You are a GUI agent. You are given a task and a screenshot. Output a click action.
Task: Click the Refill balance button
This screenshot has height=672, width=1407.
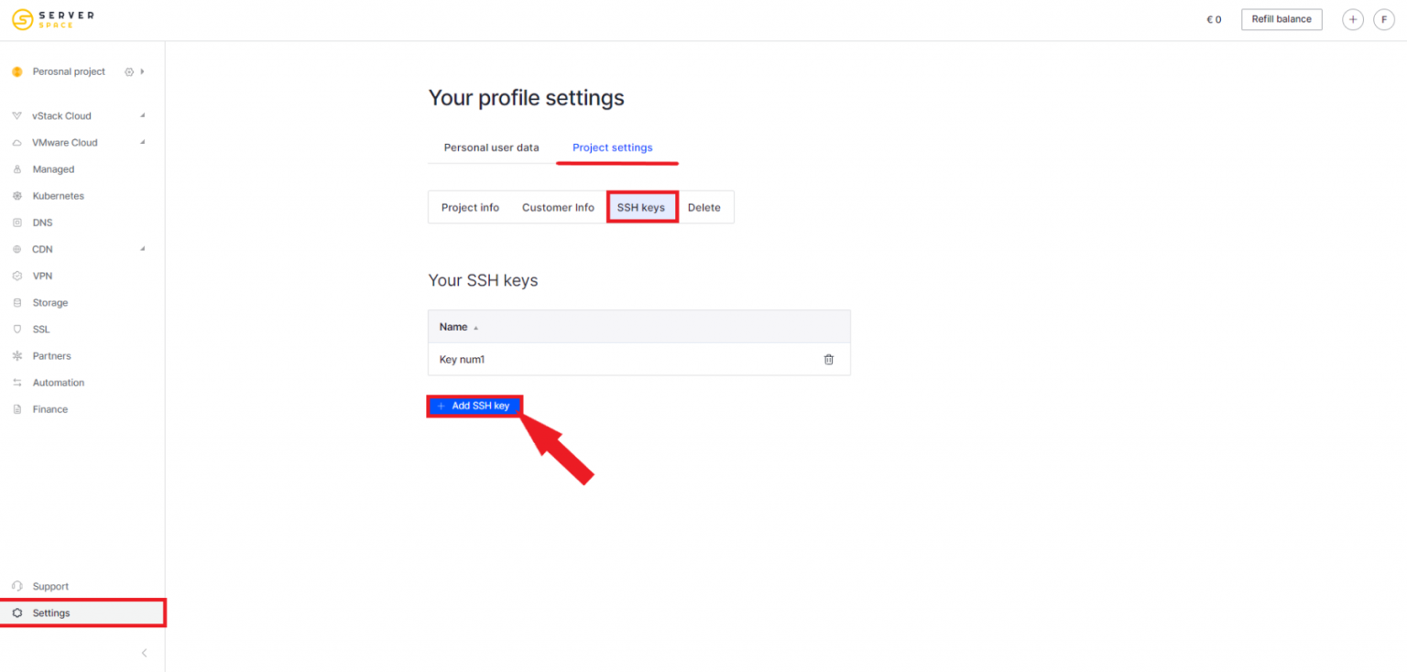[x=1281, y=19]
